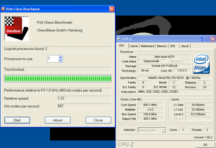Click OK in the CPU-Z window

[x=205, y=145]
